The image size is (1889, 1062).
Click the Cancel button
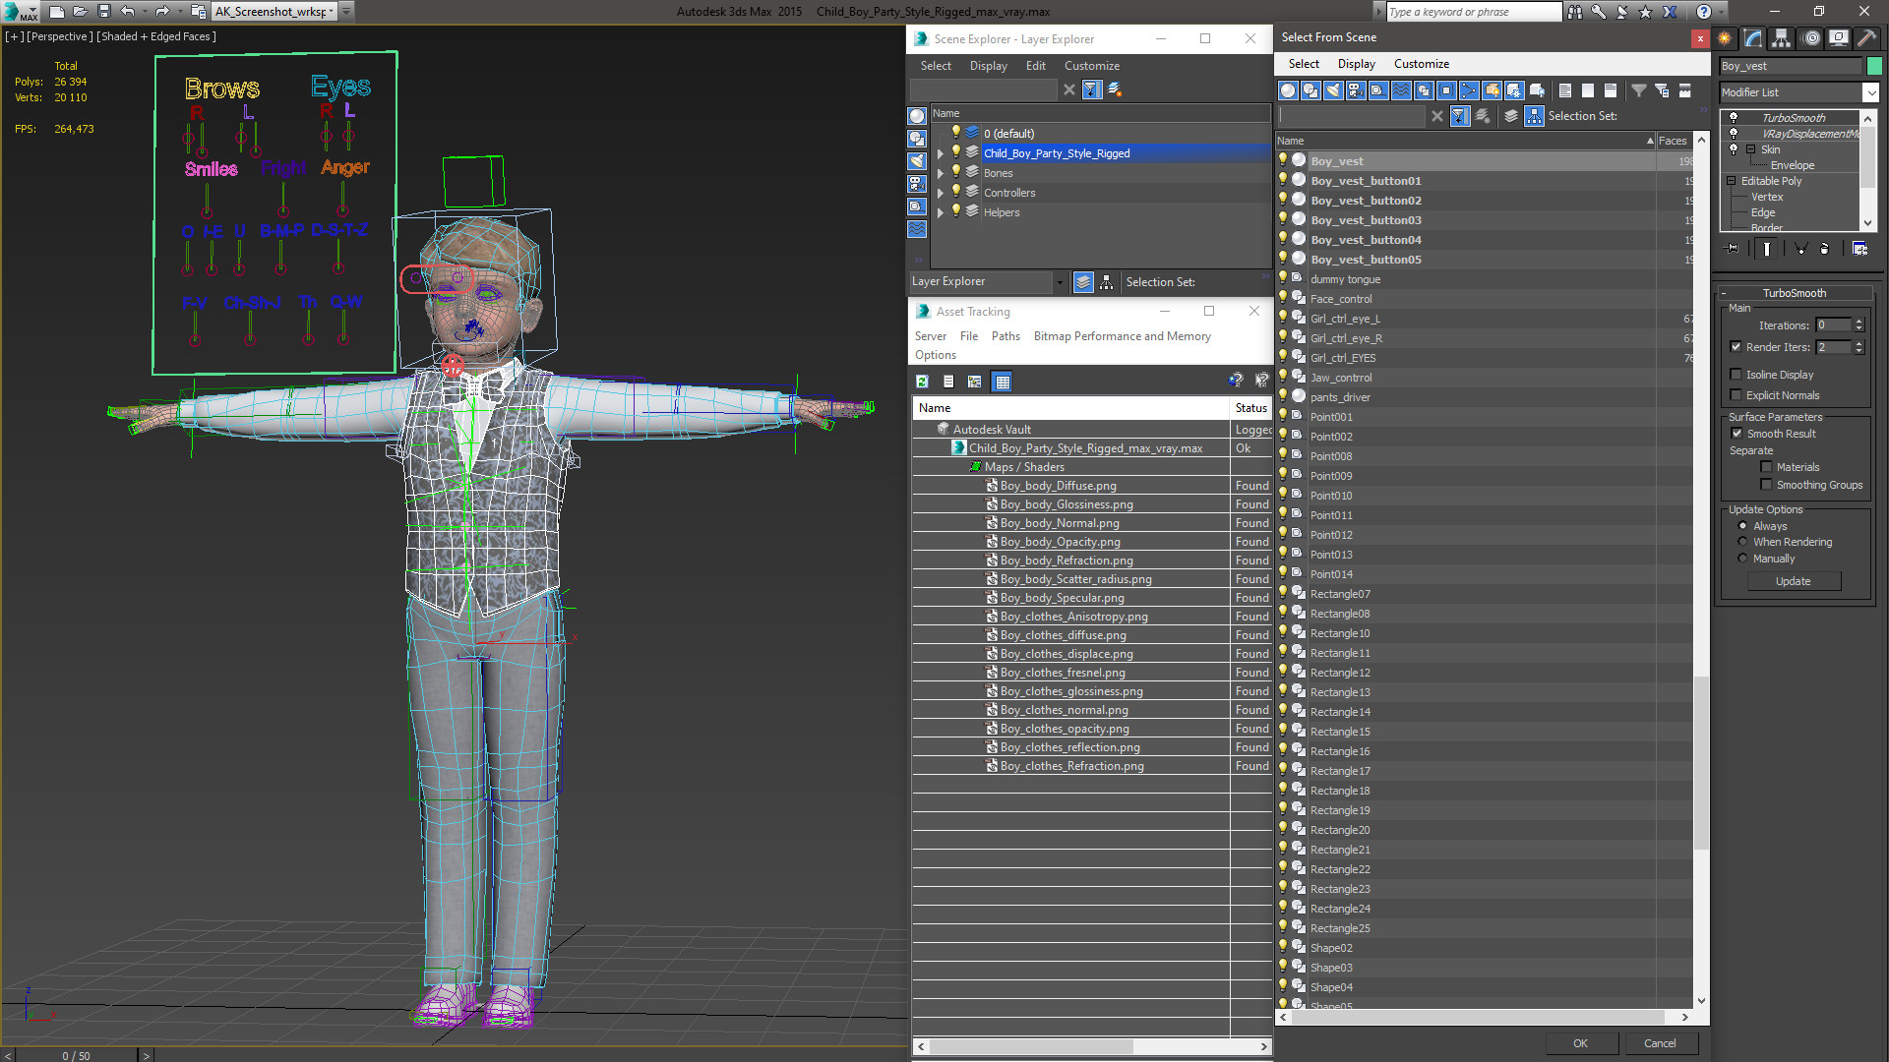click(1659, 1043)
